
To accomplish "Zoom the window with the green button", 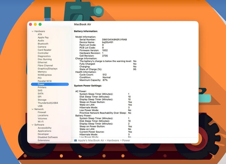I will point(40,24).
